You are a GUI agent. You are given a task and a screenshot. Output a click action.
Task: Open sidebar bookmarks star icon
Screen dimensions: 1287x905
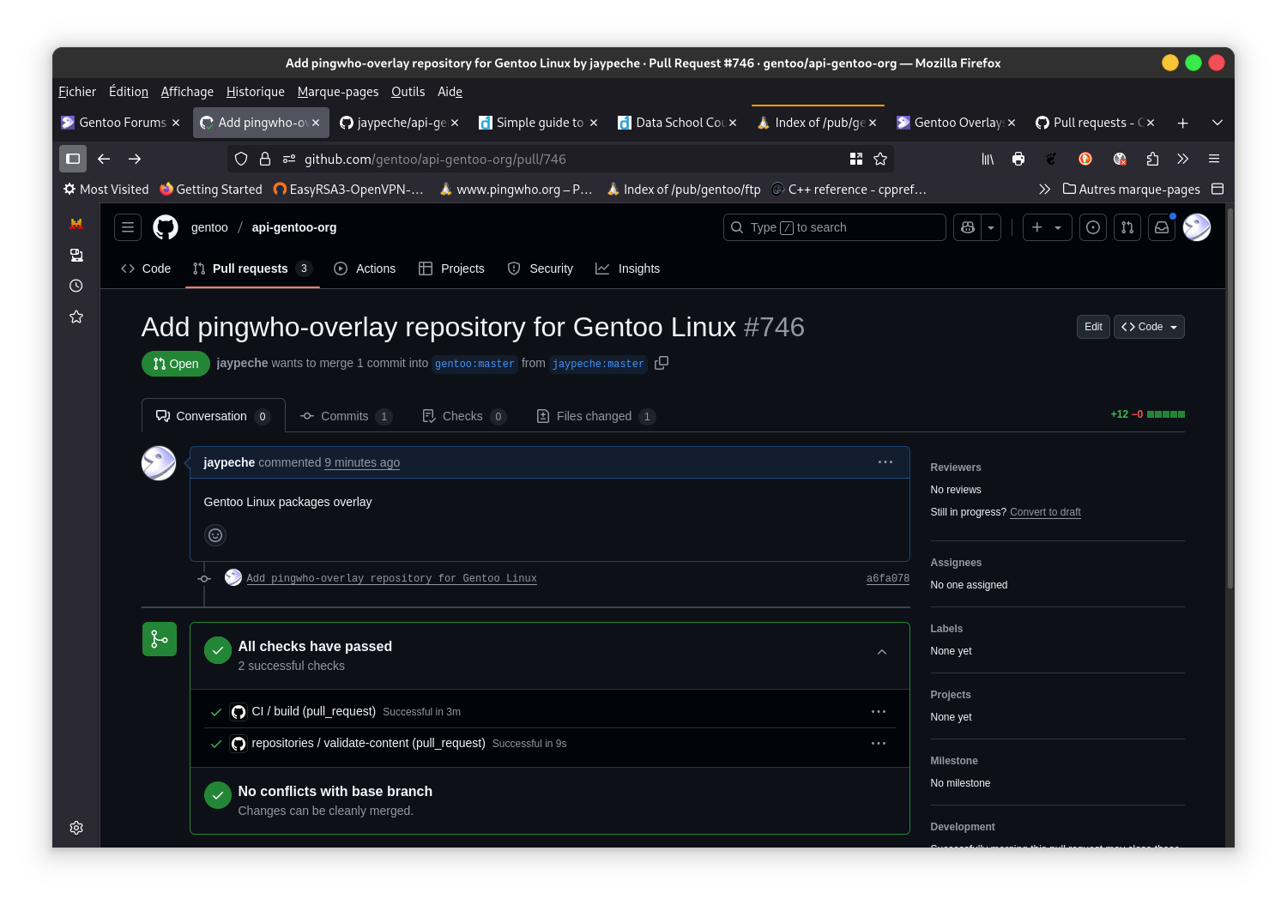pyautogui.click(x=76, y=317)
